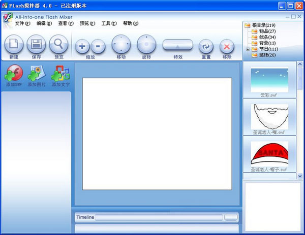Image resolution: width=305 pixels, height=235 pixels.
Task: Click the 移除 (Remove) red X button
Action: [227, 46]
